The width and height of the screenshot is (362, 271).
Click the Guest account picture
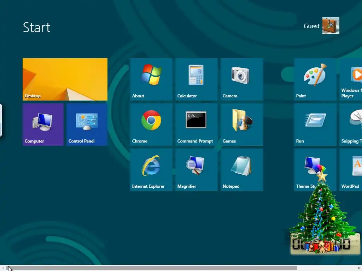click(x=331, y=25)
